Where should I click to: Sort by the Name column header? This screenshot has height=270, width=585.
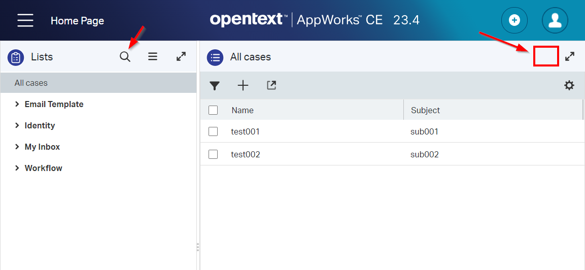(x=243, y=110)
